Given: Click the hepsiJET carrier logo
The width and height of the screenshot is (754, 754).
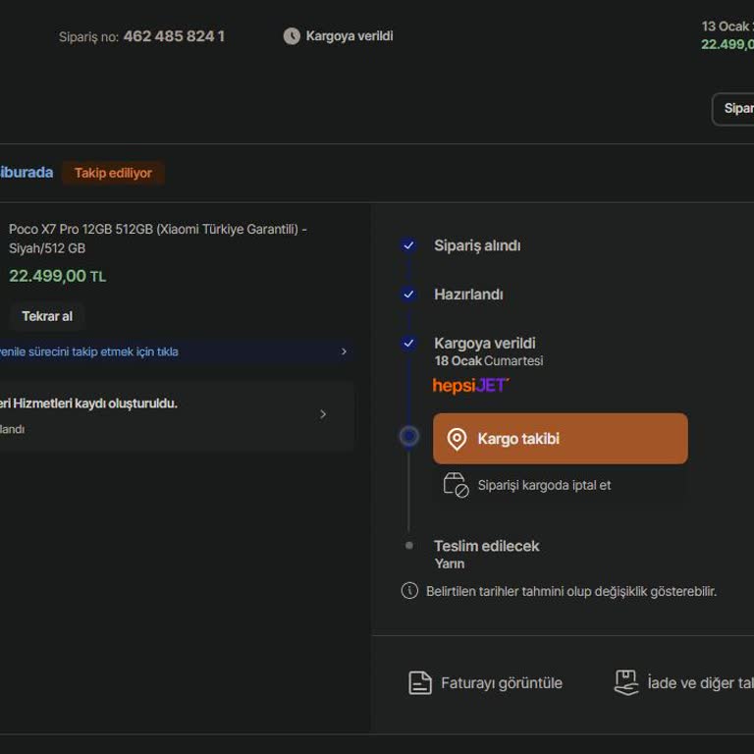Looking at the screenshot, I should point(471,385).
